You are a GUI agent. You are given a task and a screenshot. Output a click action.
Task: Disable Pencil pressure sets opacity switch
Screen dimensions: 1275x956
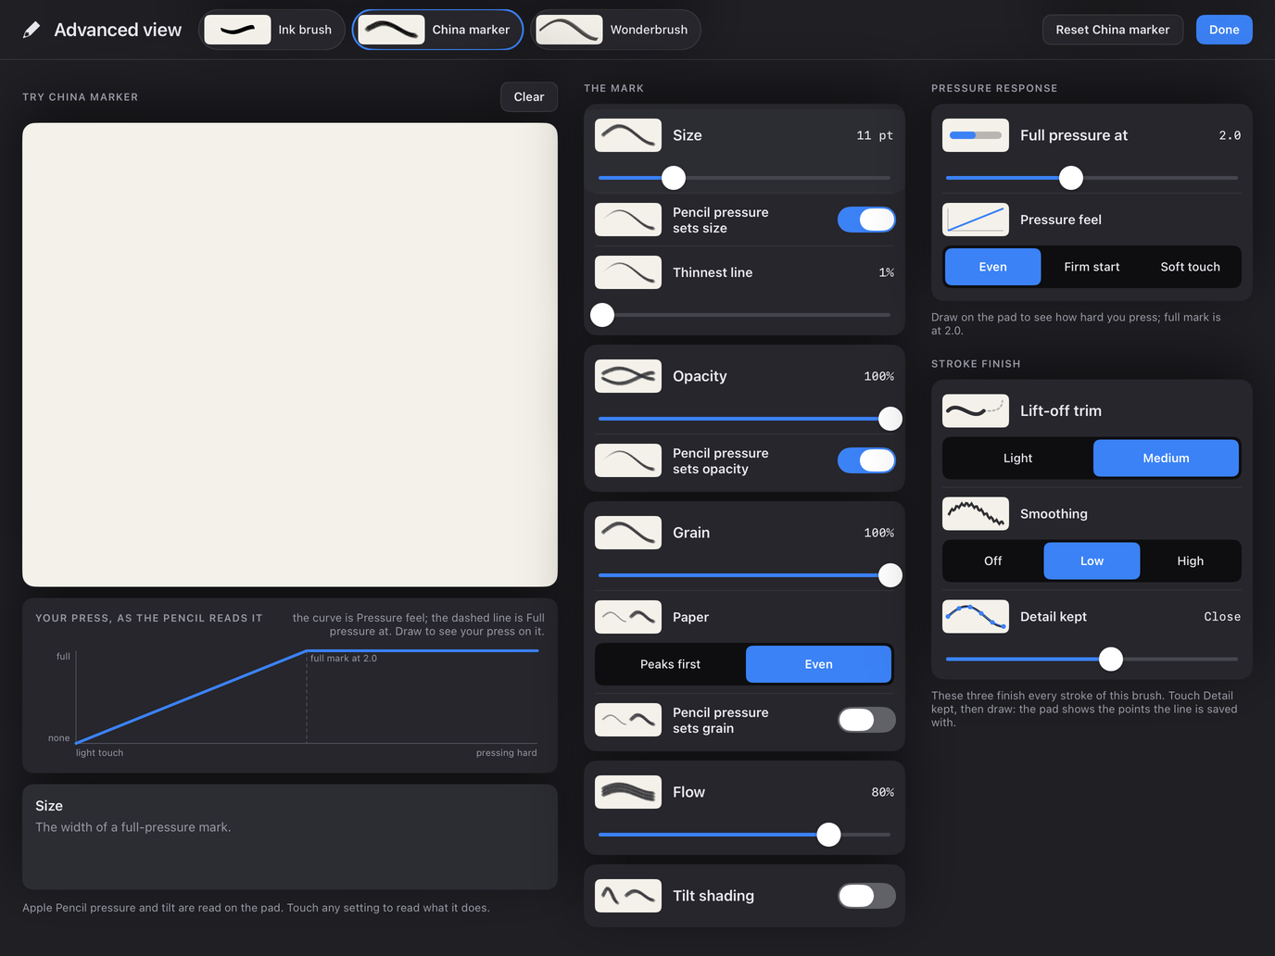[x=866, y=460]
